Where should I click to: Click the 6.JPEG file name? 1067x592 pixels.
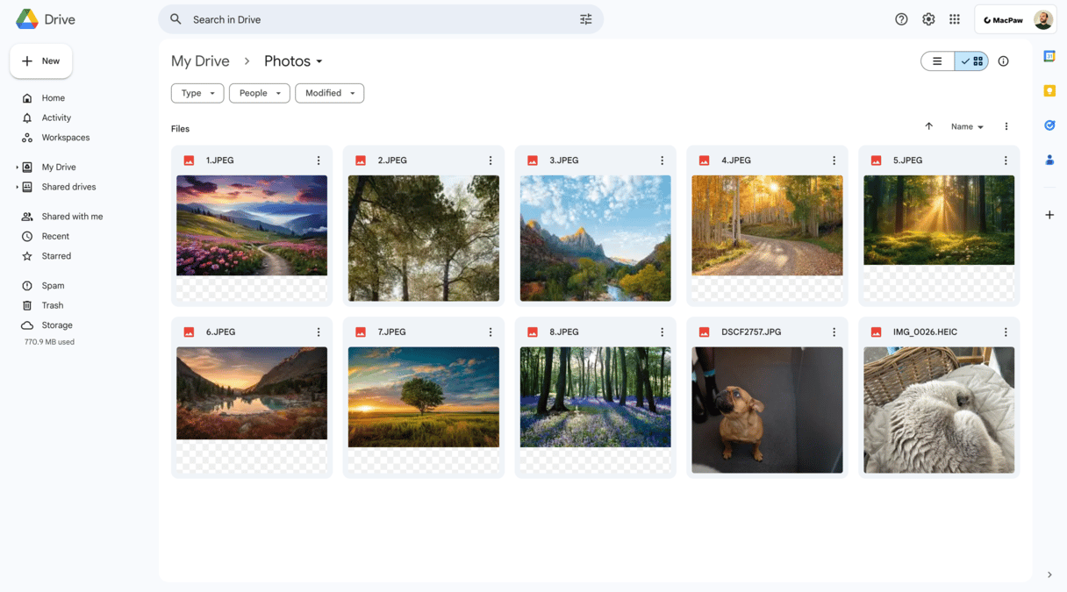coord(220,332)
